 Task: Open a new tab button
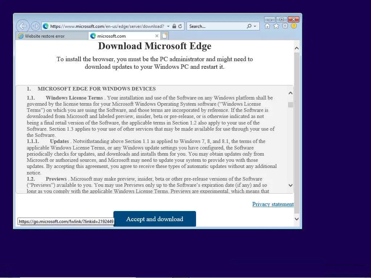(x=165, y=36)
